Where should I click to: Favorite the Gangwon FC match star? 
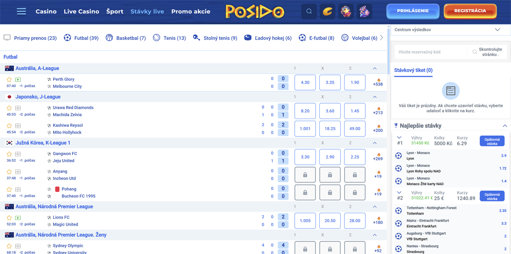9,154
